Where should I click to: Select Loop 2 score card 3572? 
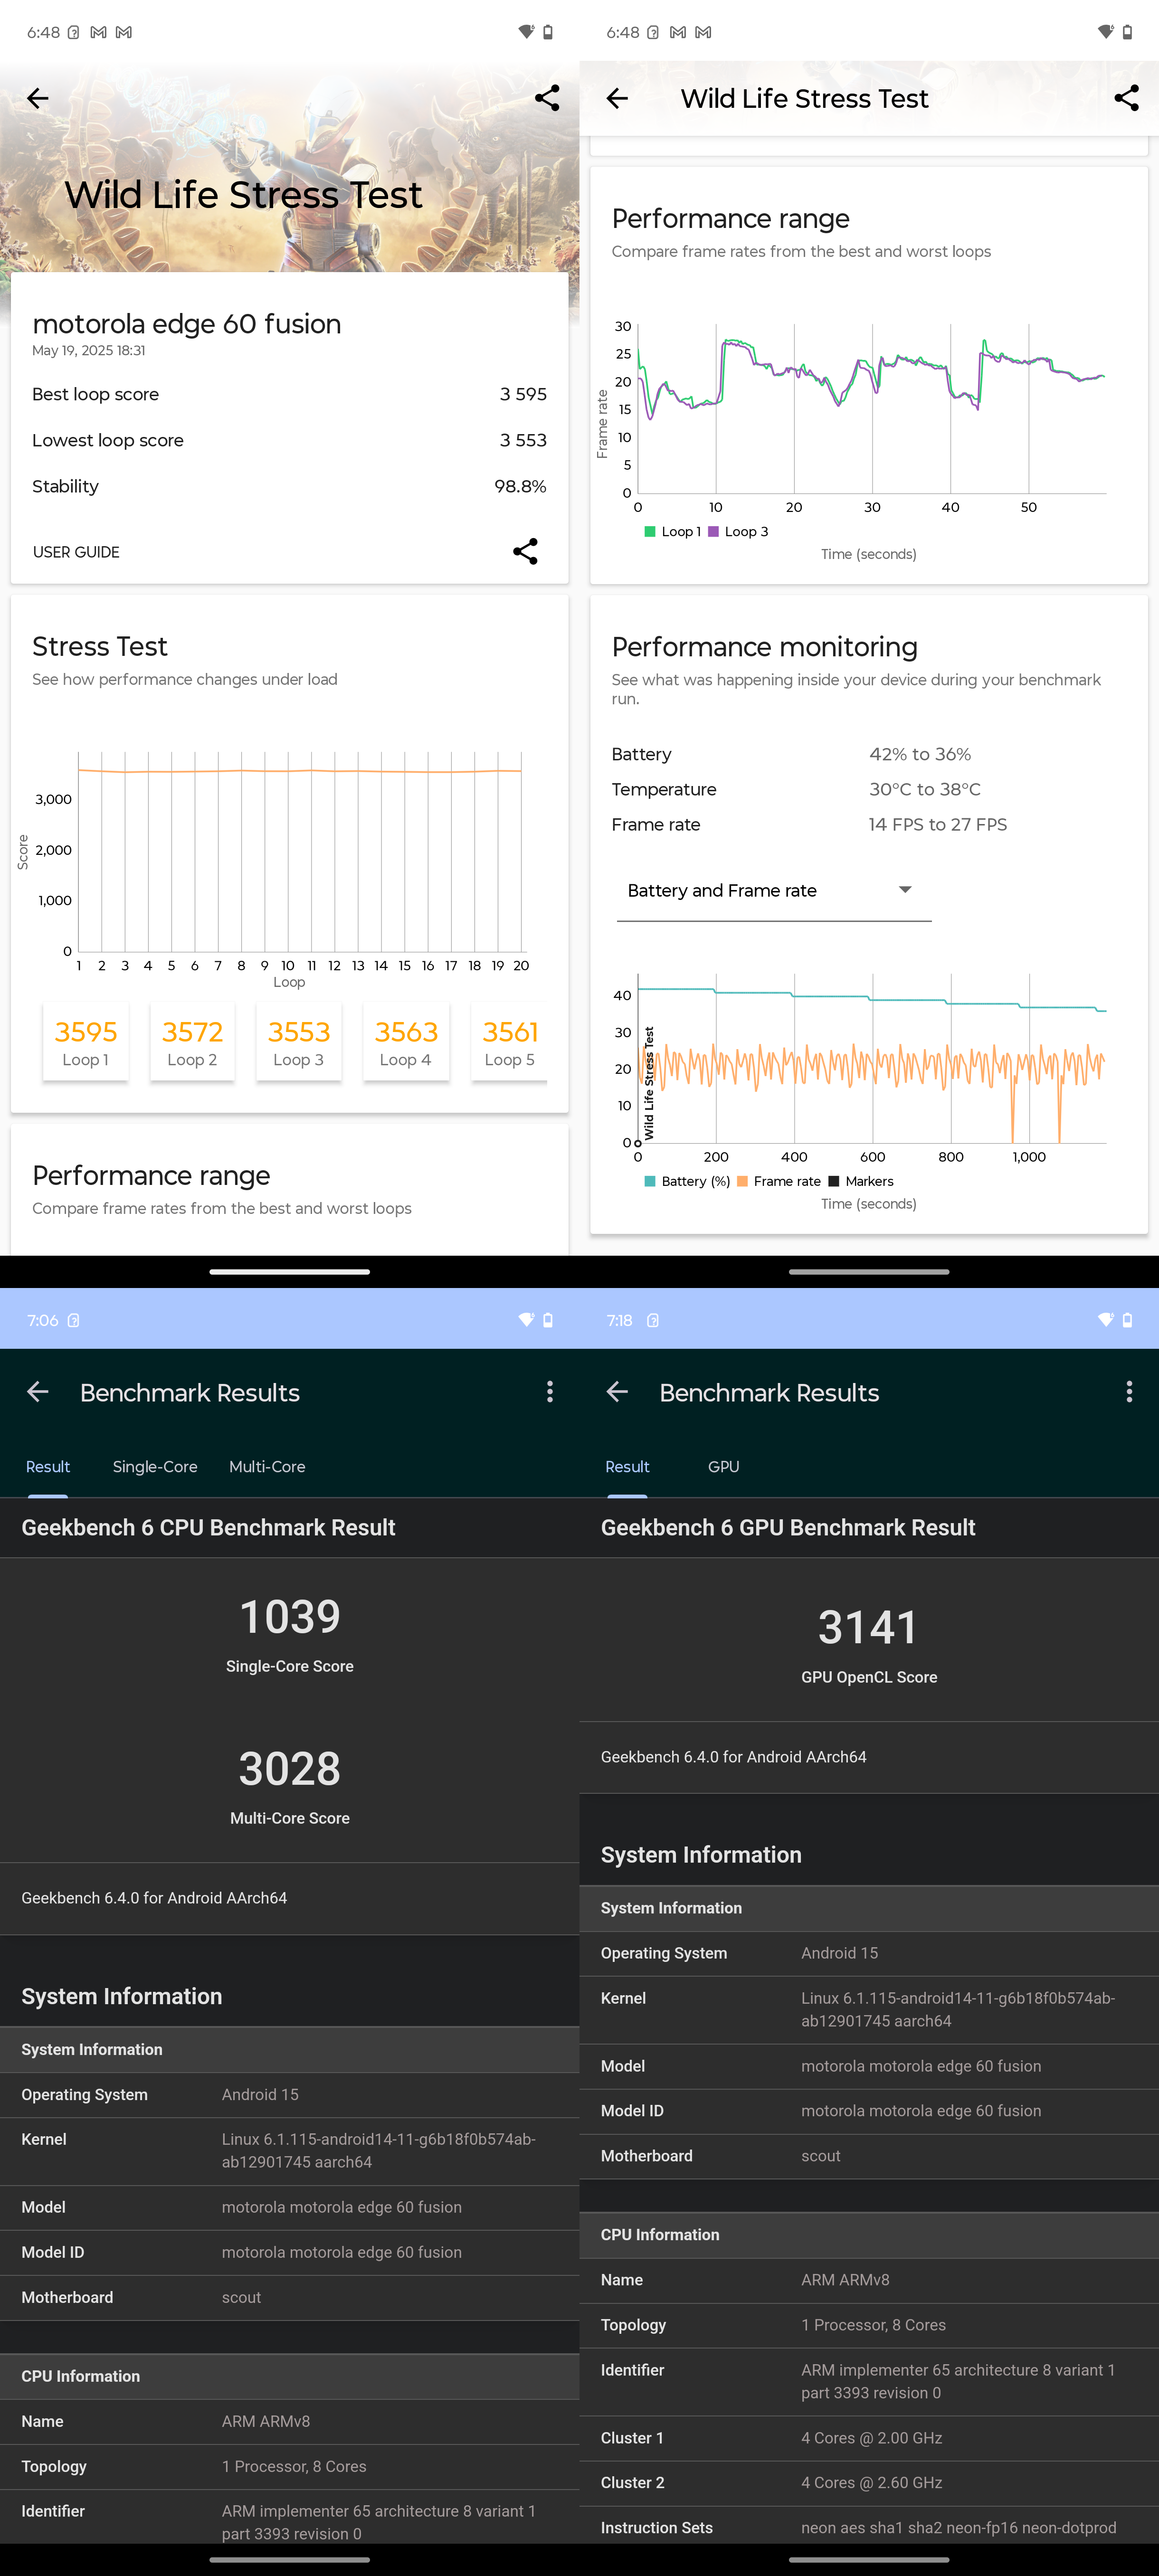pos(192,1041)
